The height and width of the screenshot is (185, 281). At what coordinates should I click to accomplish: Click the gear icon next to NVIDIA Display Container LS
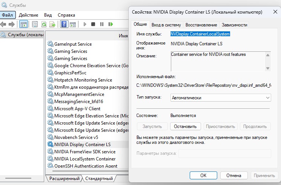click(51, 145)
